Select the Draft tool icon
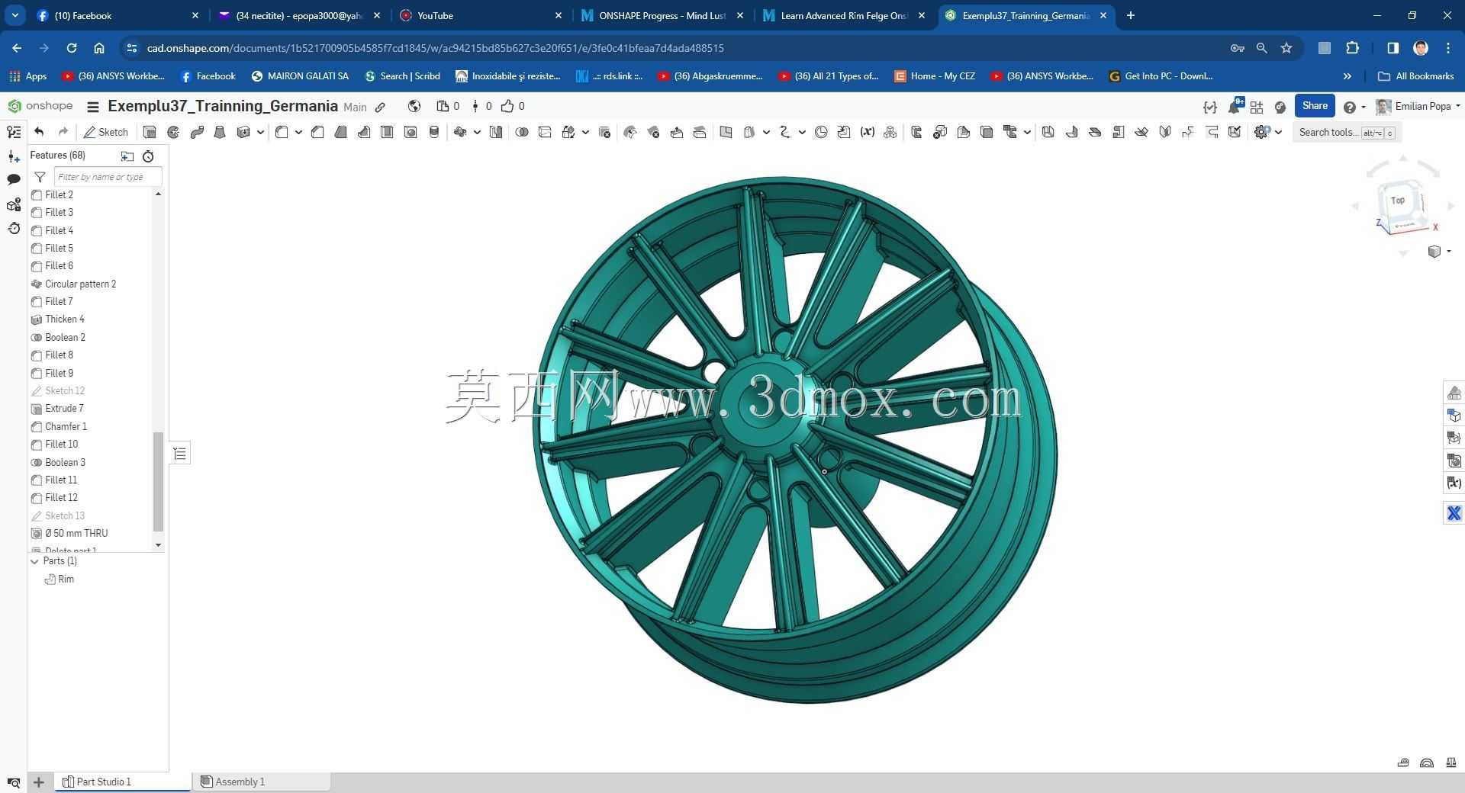1465x793 pixels. tap(340, 132)
